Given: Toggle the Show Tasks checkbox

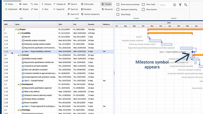Looking at the screenshot, I should pyautogui.click(x=143, y=4).
